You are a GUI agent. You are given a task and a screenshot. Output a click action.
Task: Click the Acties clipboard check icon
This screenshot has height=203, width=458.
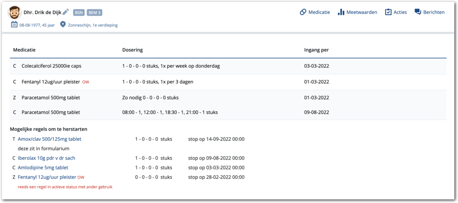point(388,12)
